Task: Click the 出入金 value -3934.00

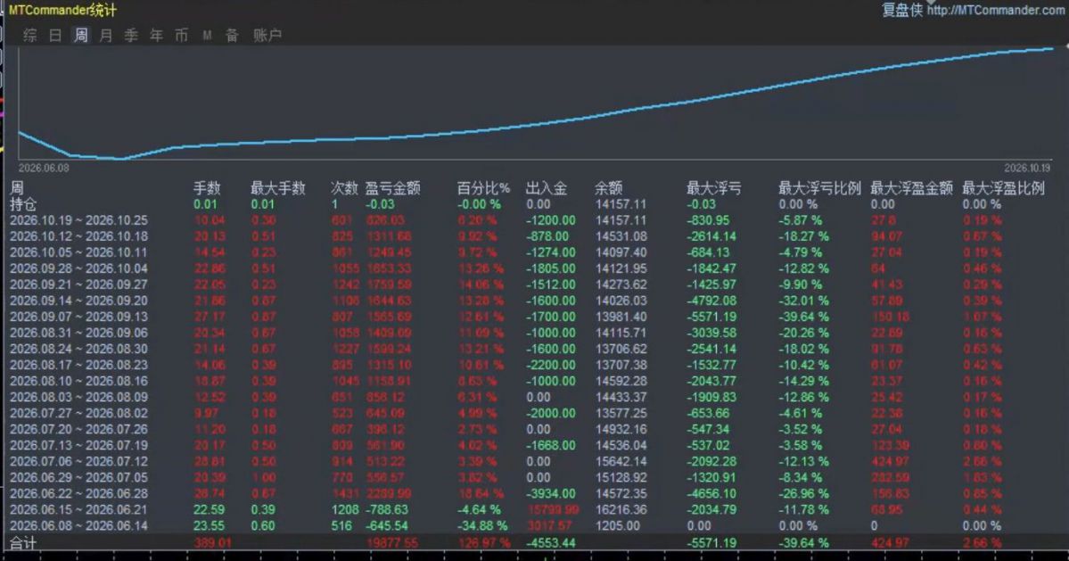Action: (551, 493)
